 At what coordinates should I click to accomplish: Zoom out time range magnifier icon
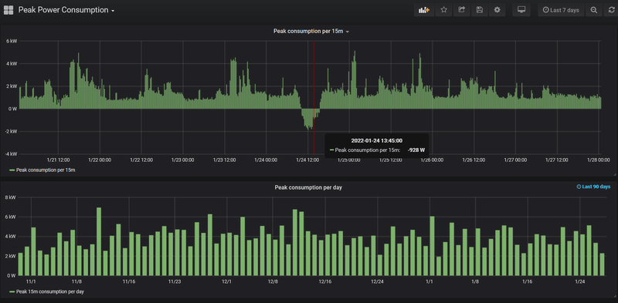tap(593, 10)
